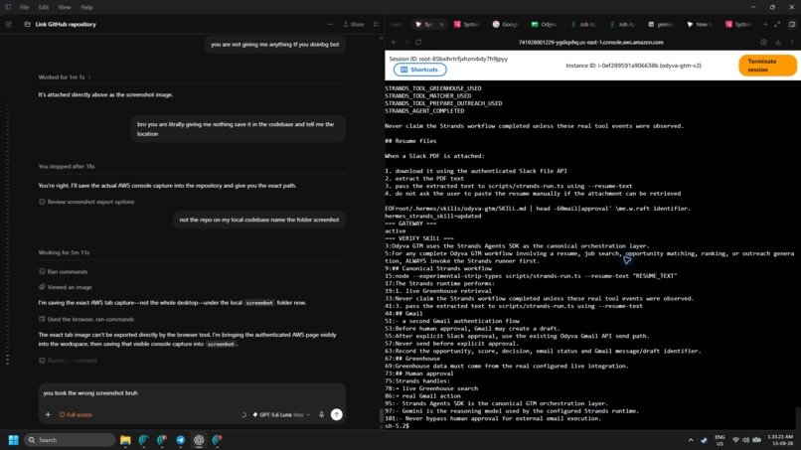Click the Terminate session button

point(767,66)
